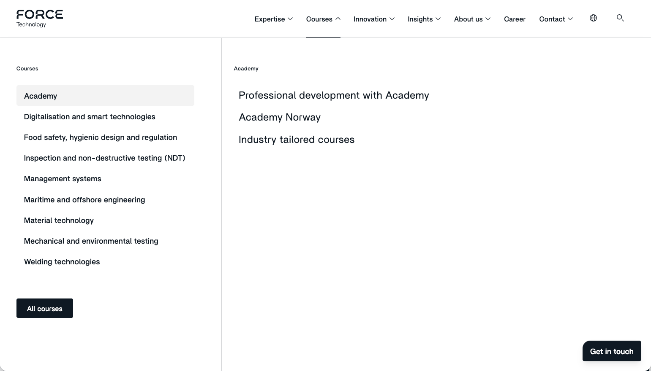Select Digitalisation and smart technologies
This screenshot has height=371, width=651.
(x=90, y=117)
